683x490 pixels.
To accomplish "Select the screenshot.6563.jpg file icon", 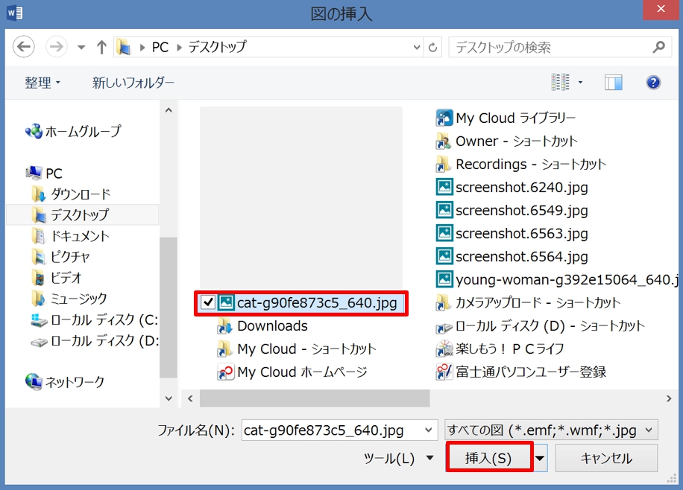I will coord(444,233).
